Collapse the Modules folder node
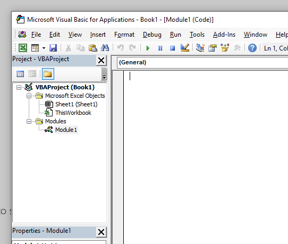 click(29, 121)
